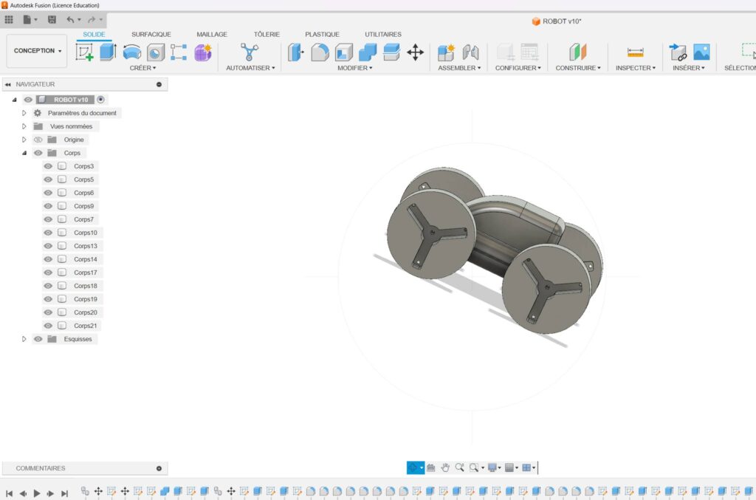Open the CONCEPTION workspace dropdown
The width and height of the screenshot is (756, 500).
tap(37, 51)
